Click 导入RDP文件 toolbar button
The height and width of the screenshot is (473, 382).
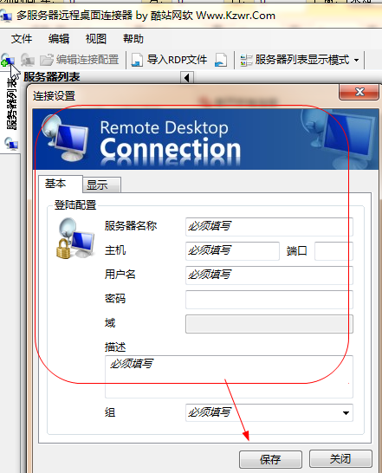pyautogui.click(x=169, y=60)
